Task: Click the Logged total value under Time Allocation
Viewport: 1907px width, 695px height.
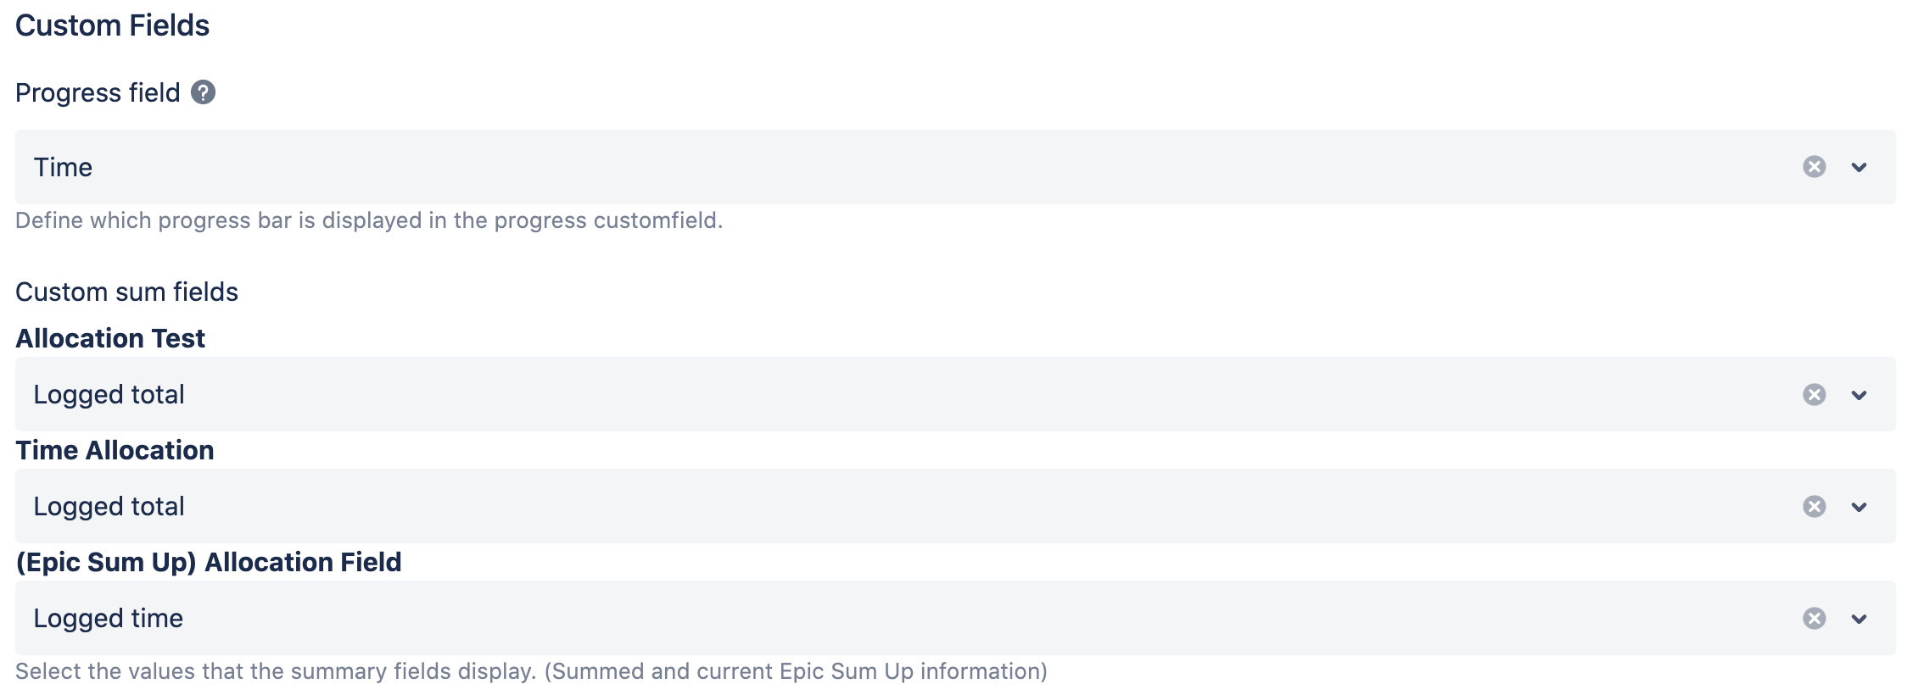Action: [109, 506]
